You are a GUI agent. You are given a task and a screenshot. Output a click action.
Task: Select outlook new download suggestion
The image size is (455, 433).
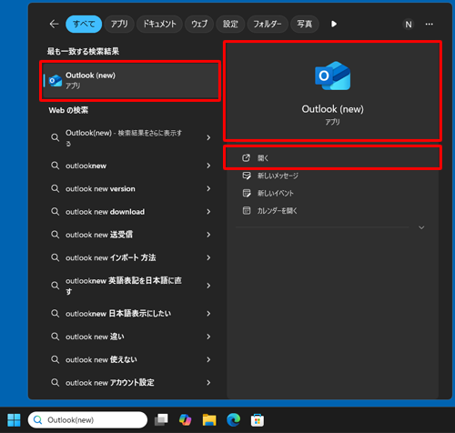point(130,212)
